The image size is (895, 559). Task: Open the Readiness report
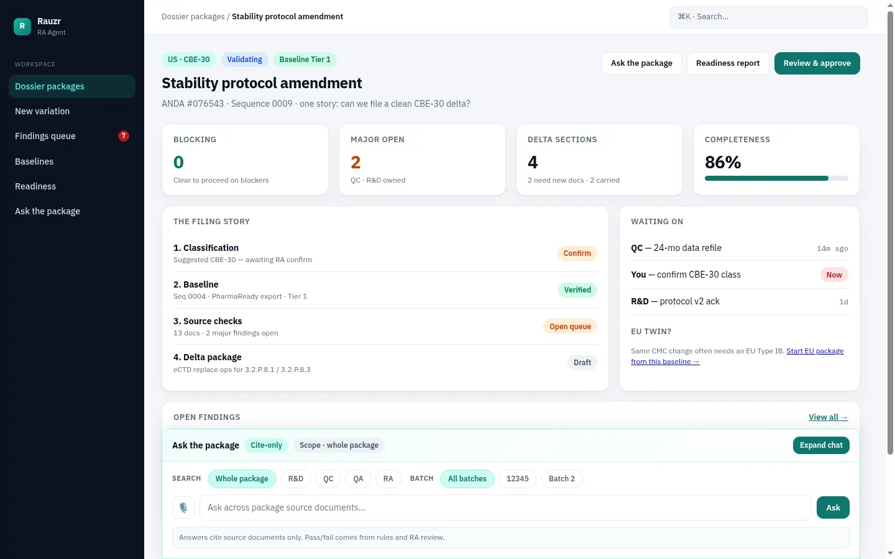click(728, 63)
